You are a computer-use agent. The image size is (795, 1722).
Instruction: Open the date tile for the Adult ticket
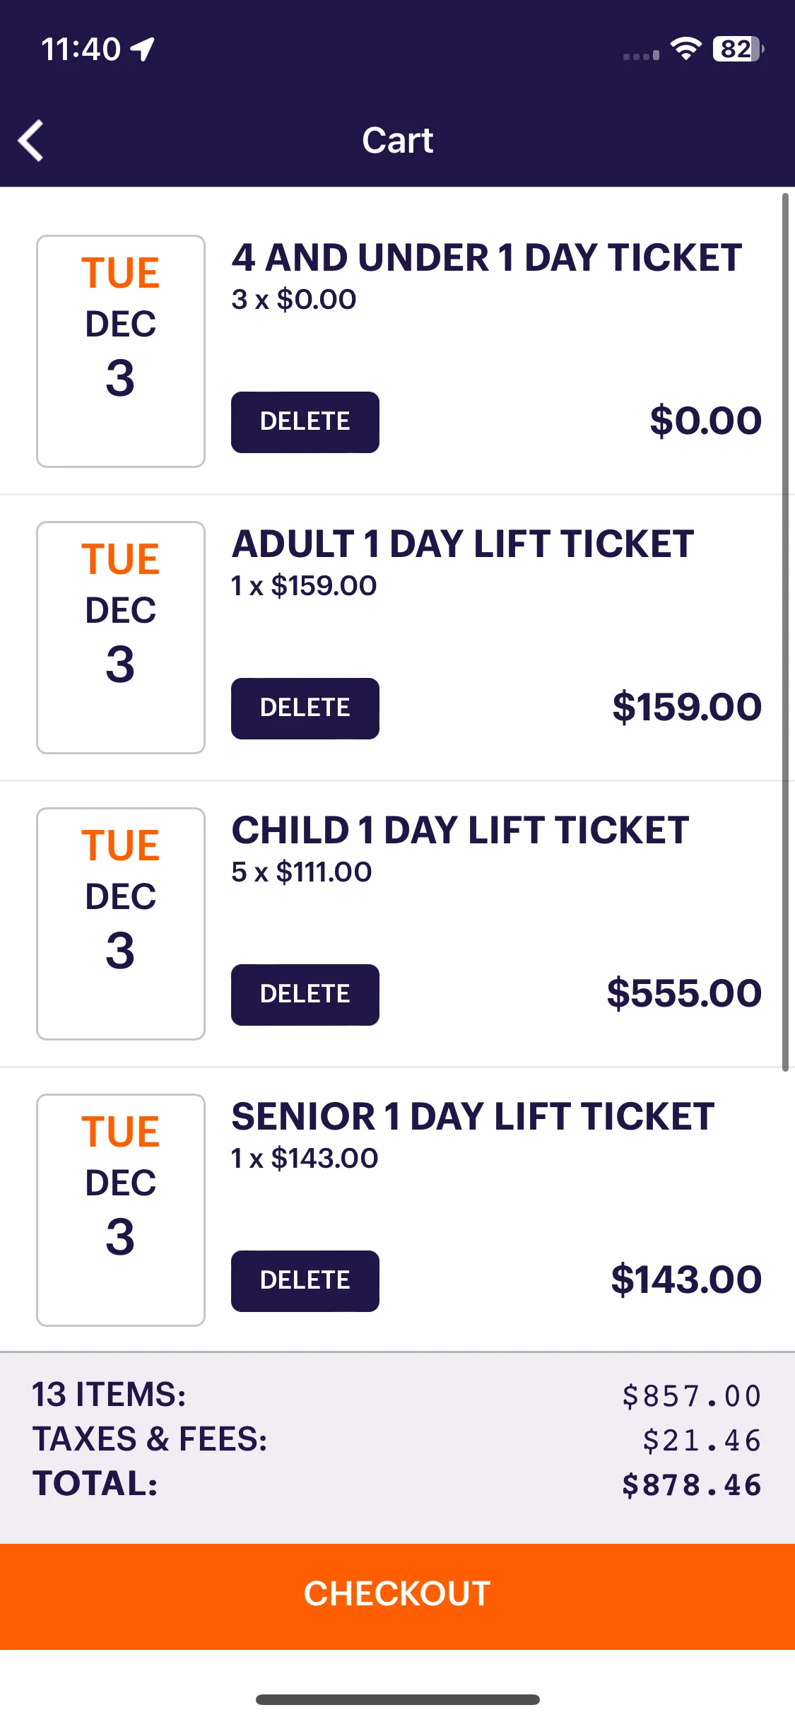(121, 638)
